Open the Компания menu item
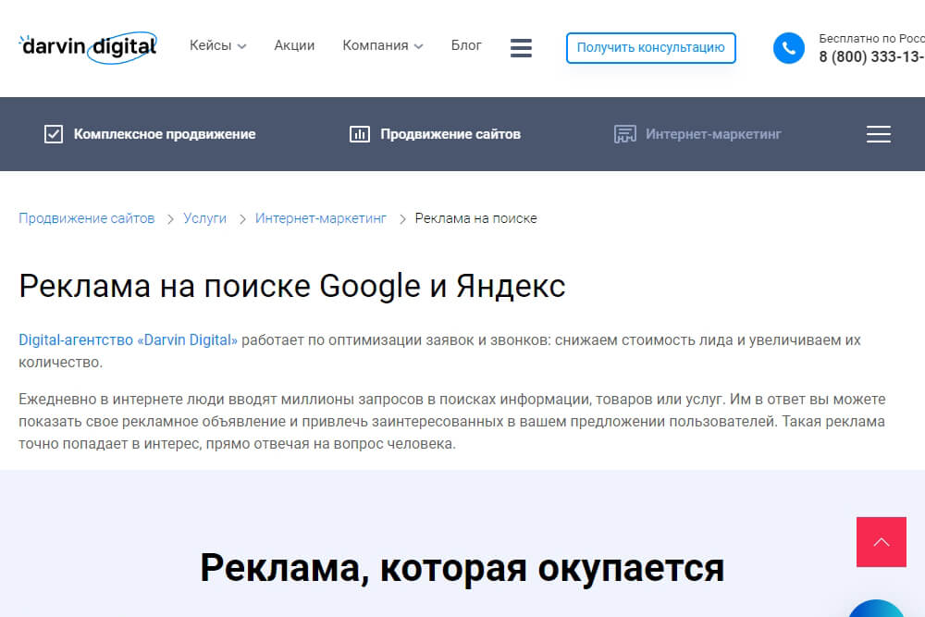 tap(376, 45)
